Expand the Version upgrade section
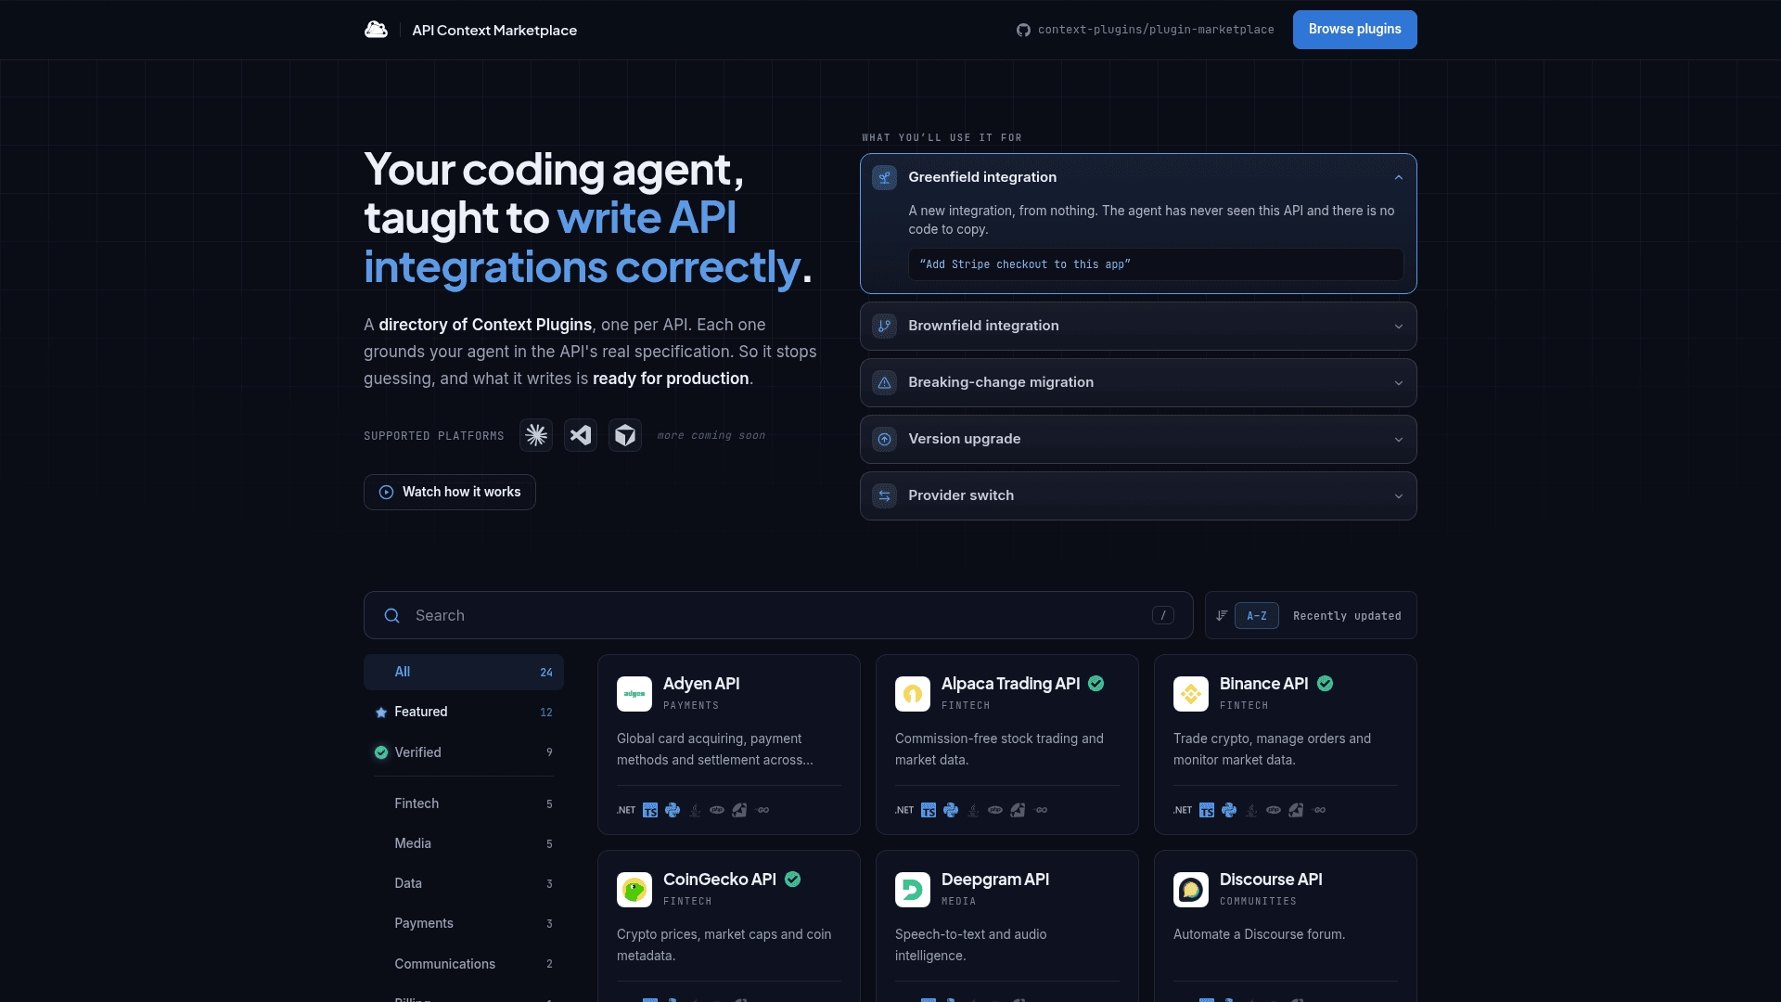 (x=1138, y=439)
